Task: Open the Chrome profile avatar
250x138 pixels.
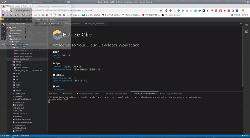Action: (x=243, y=11)
